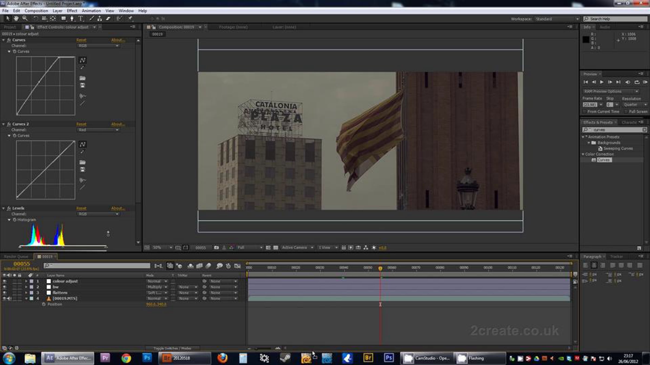Click the motion blur icon in the timeline
650x365 pixels.
tap(208, 266)
